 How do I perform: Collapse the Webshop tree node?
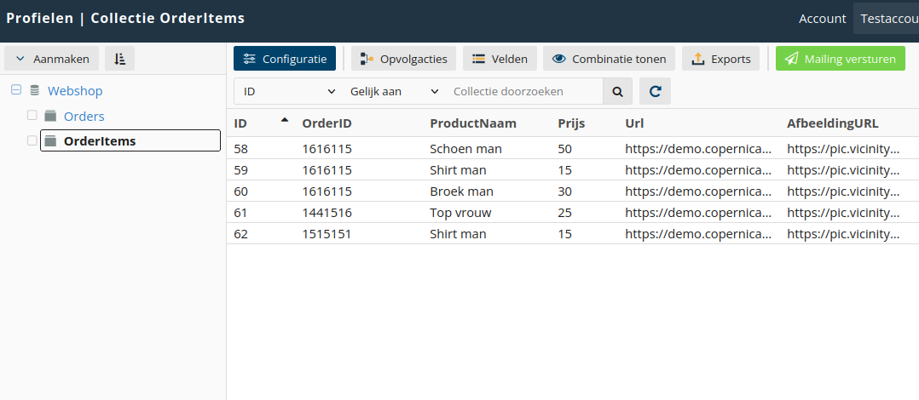pyautogui.click(x=16, y=90)
